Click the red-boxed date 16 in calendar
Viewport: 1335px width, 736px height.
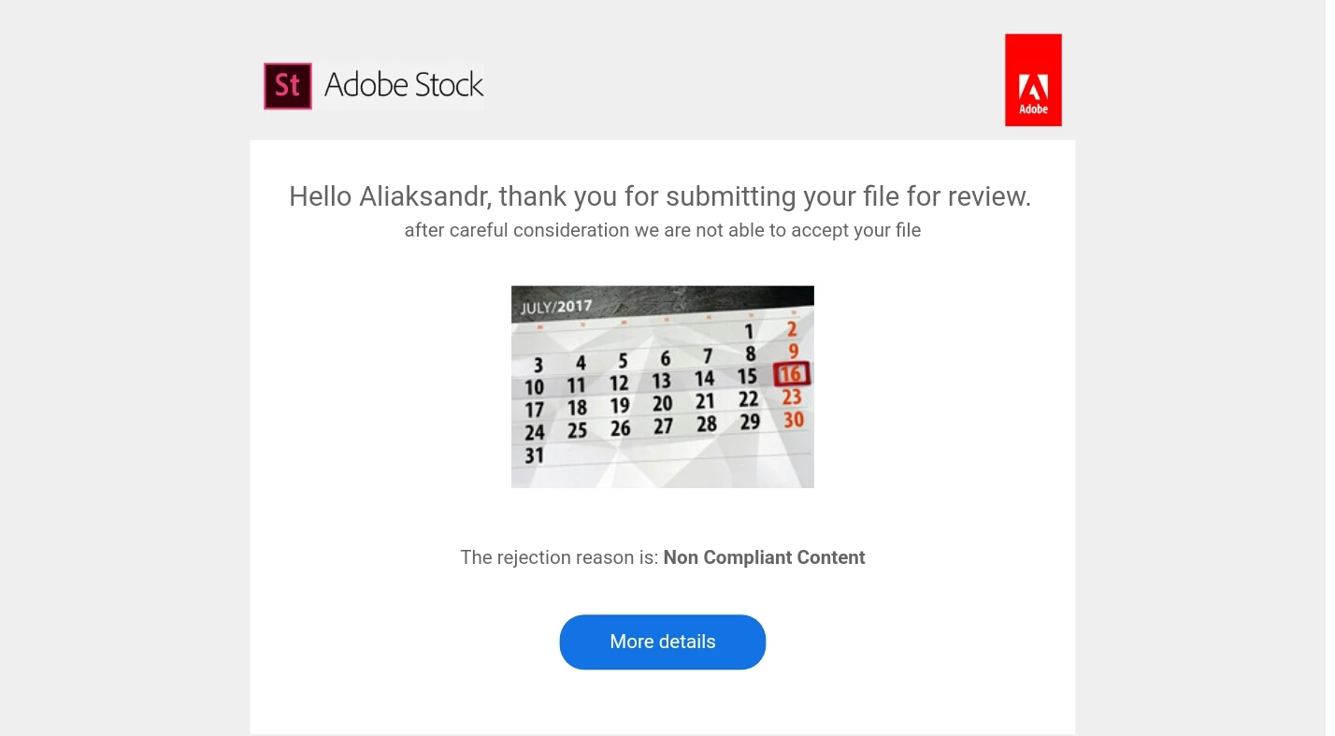click(x=791, y=375)
